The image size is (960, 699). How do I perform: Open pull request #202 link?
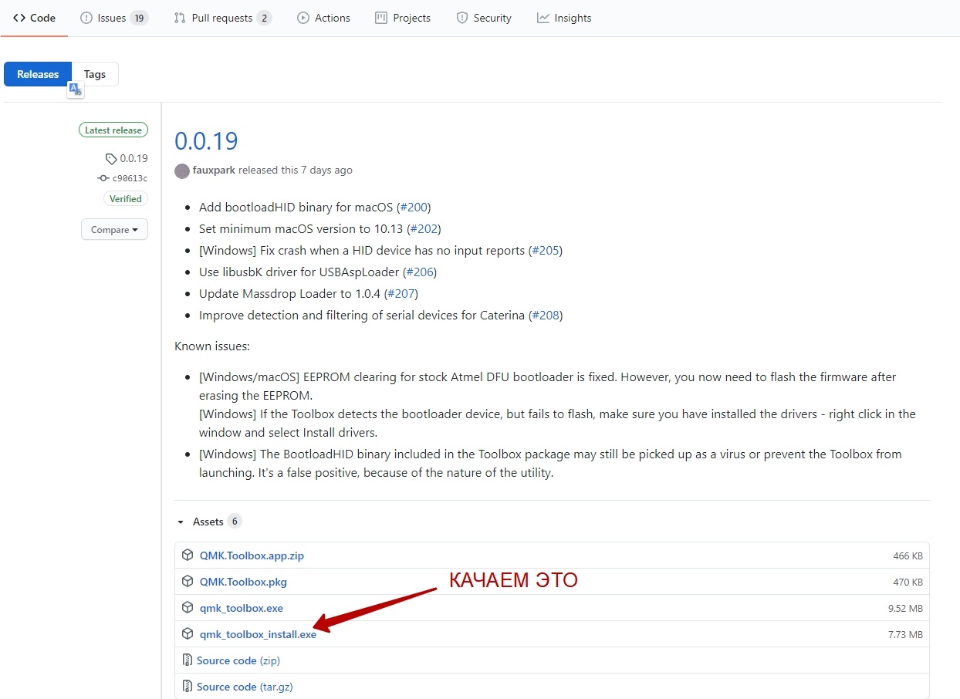pos(424,229)
